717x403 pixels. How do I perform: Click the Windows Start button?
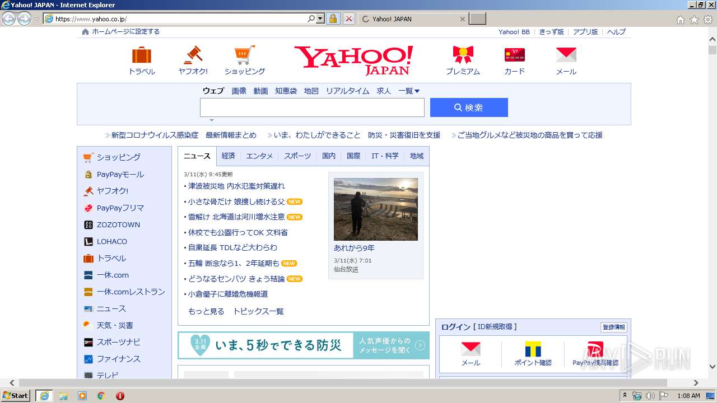coord(16,396)
